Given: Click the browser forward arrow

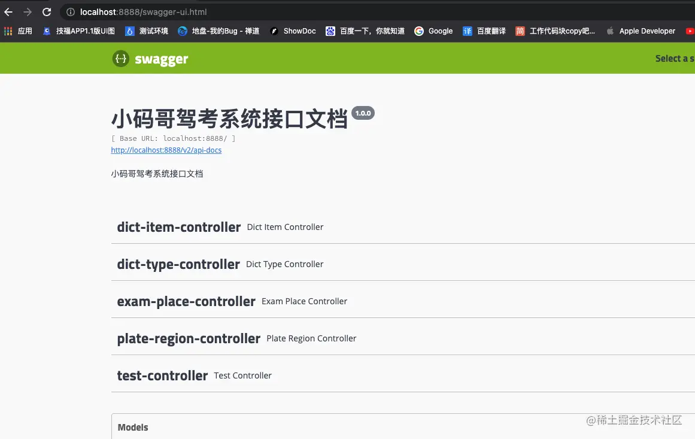Looking at the screenshot, I should pos(28,12).
